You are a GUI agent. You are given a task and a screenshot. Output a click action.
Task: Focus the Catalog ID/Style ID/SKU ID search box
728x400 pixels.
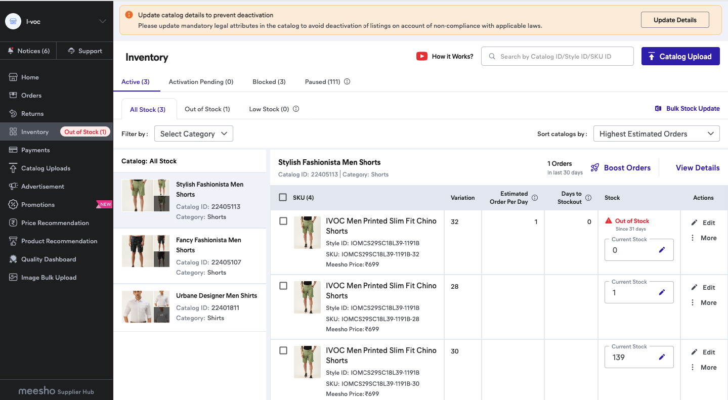[558, 56]
